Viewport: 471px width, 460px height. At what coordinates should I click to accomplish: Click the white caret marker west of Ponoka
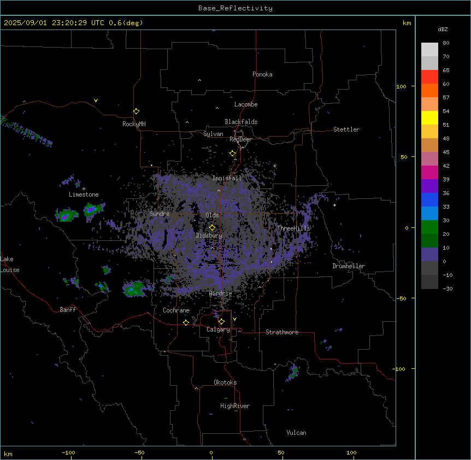199,80
